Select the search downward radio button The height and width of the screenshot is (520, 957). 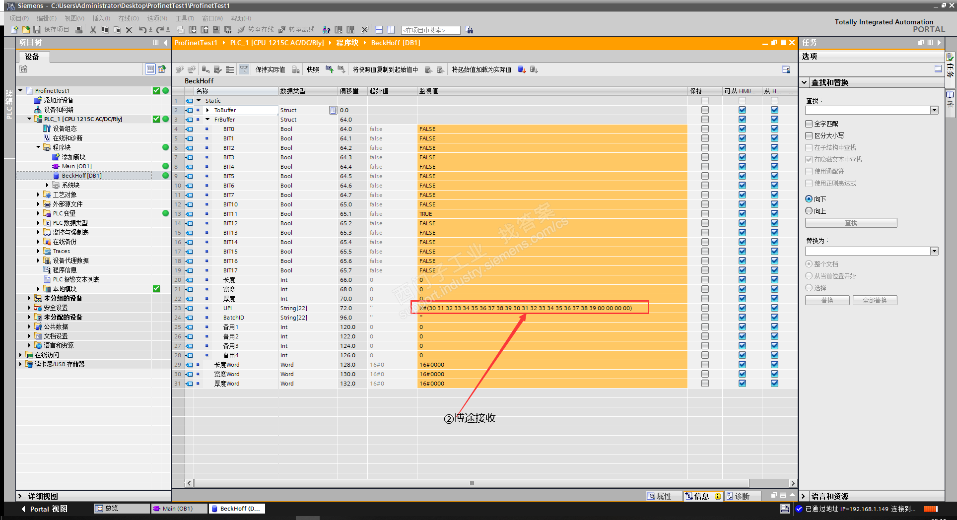(809, 199)
